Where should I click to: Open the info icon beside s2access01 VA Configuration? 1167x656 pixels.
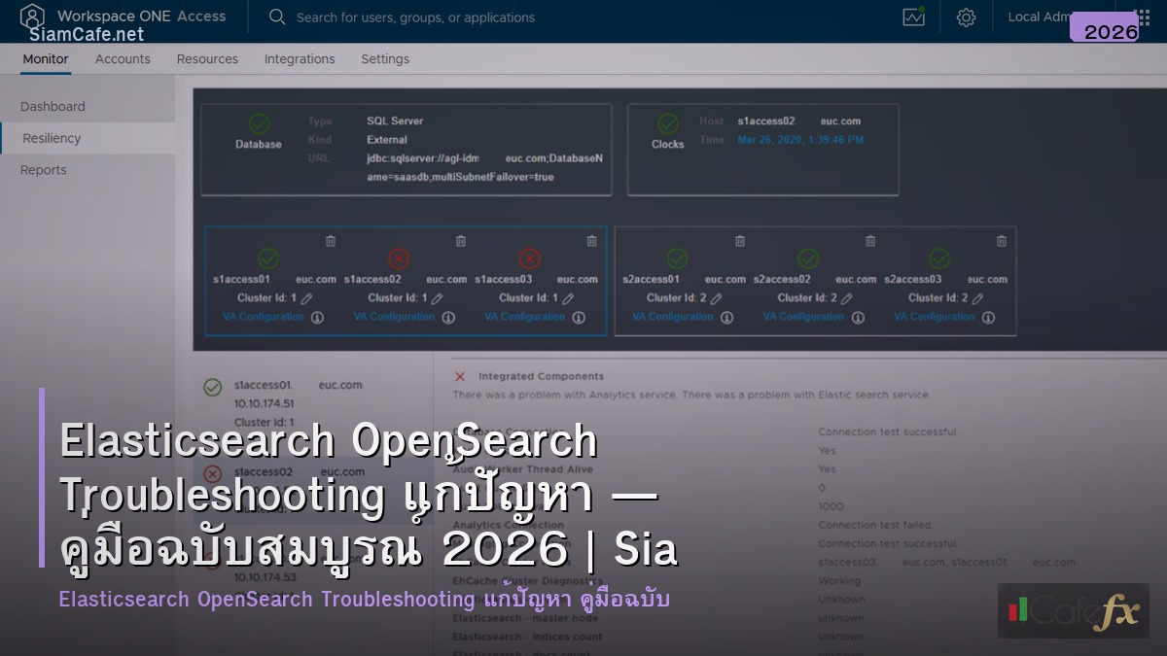click(726, 316)
